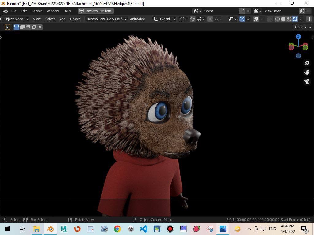Open the File menu
The width and height of the screenshot is (314, 235).
point(13,11)
